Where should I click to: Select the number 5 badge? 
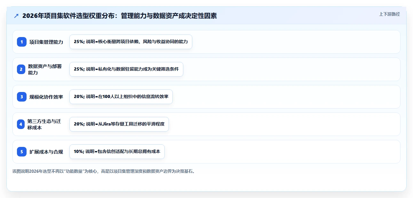click(22, 152)
